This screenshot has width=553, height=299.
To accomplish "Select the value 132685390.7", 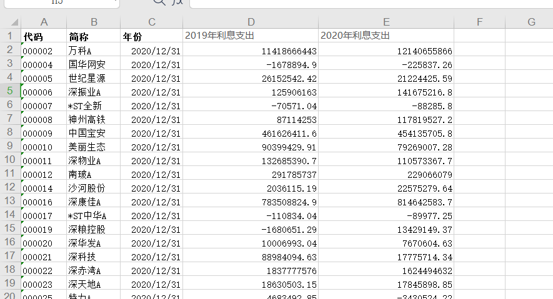I will tap(251, 159).
